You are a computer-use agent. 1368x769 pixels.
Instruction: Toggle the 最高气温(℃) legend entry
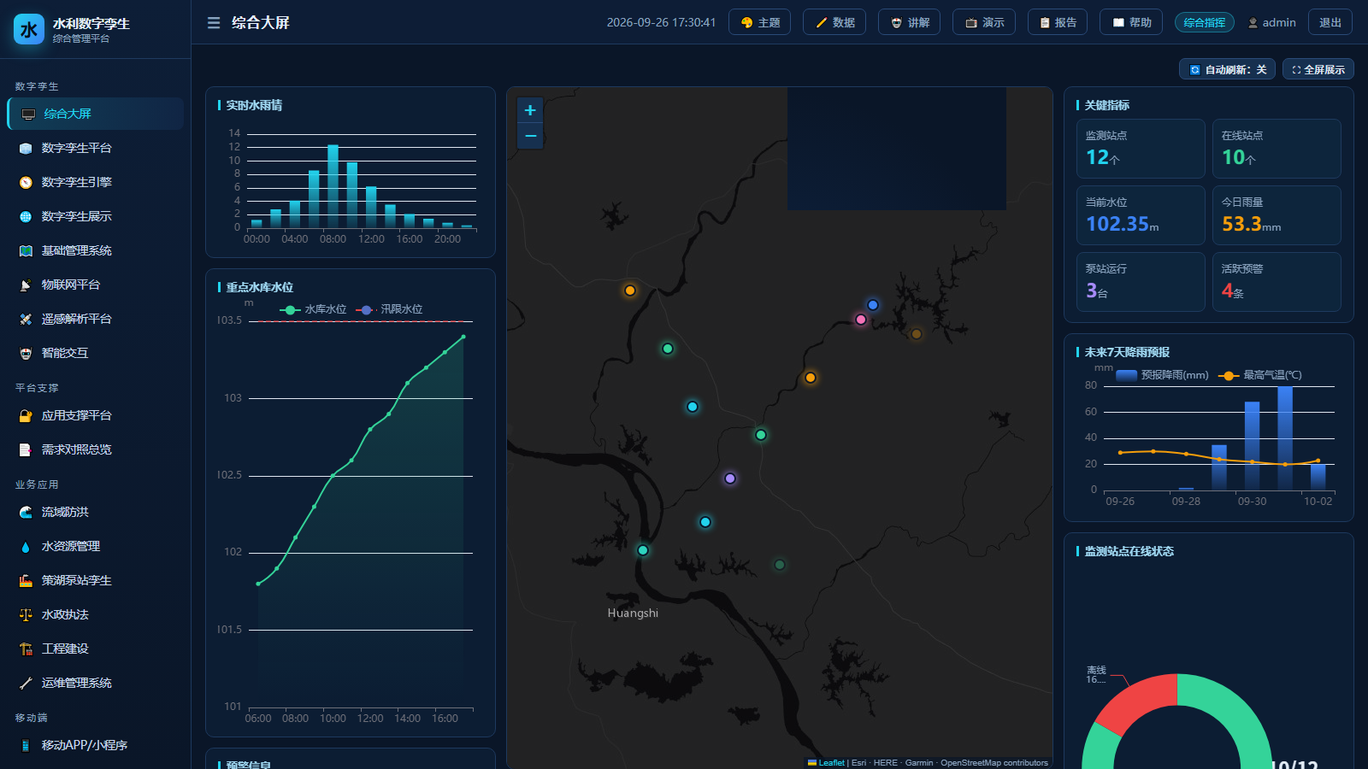pos(1259,375)
